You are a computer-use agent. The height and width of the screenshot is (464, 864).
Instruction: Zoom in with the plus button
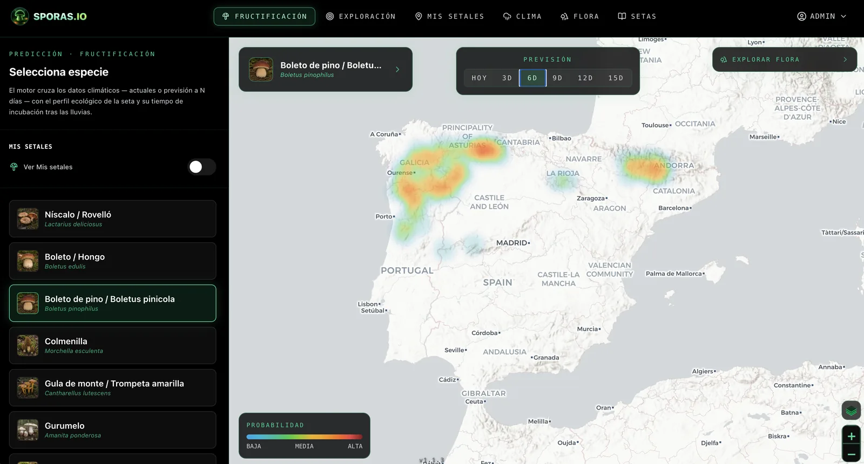pos(851,436)
